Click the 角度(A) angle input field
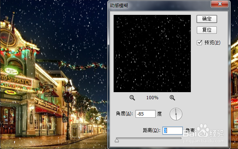Image resolution: width=238 pixels, height=149 pixels. [x=146, y=114]
